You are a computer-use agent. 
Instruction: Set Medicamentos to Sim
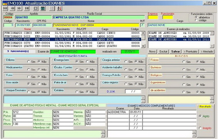[x=29, y=69]
